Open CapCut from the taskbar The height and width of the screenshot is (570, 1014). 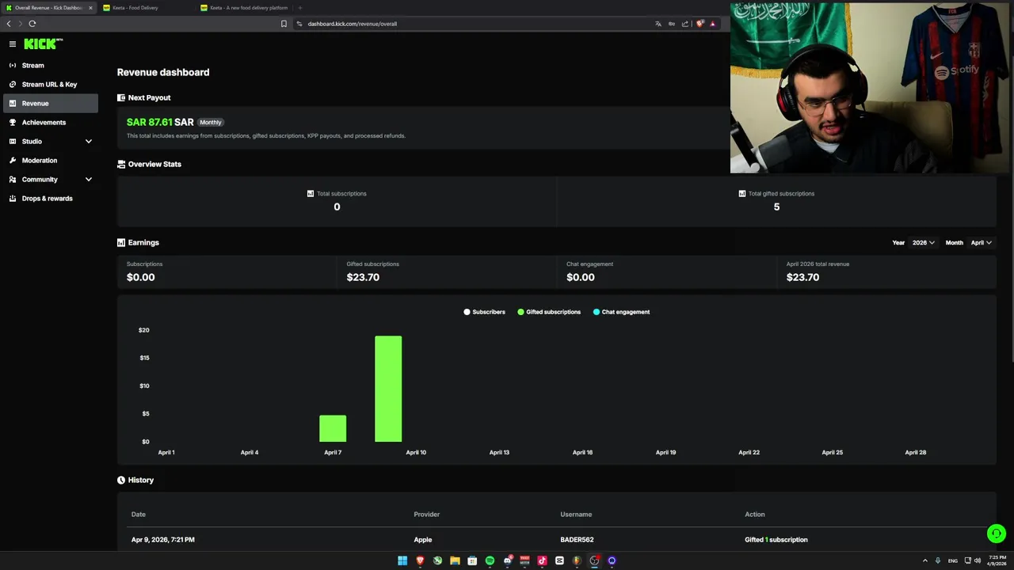tap(559, 560)
